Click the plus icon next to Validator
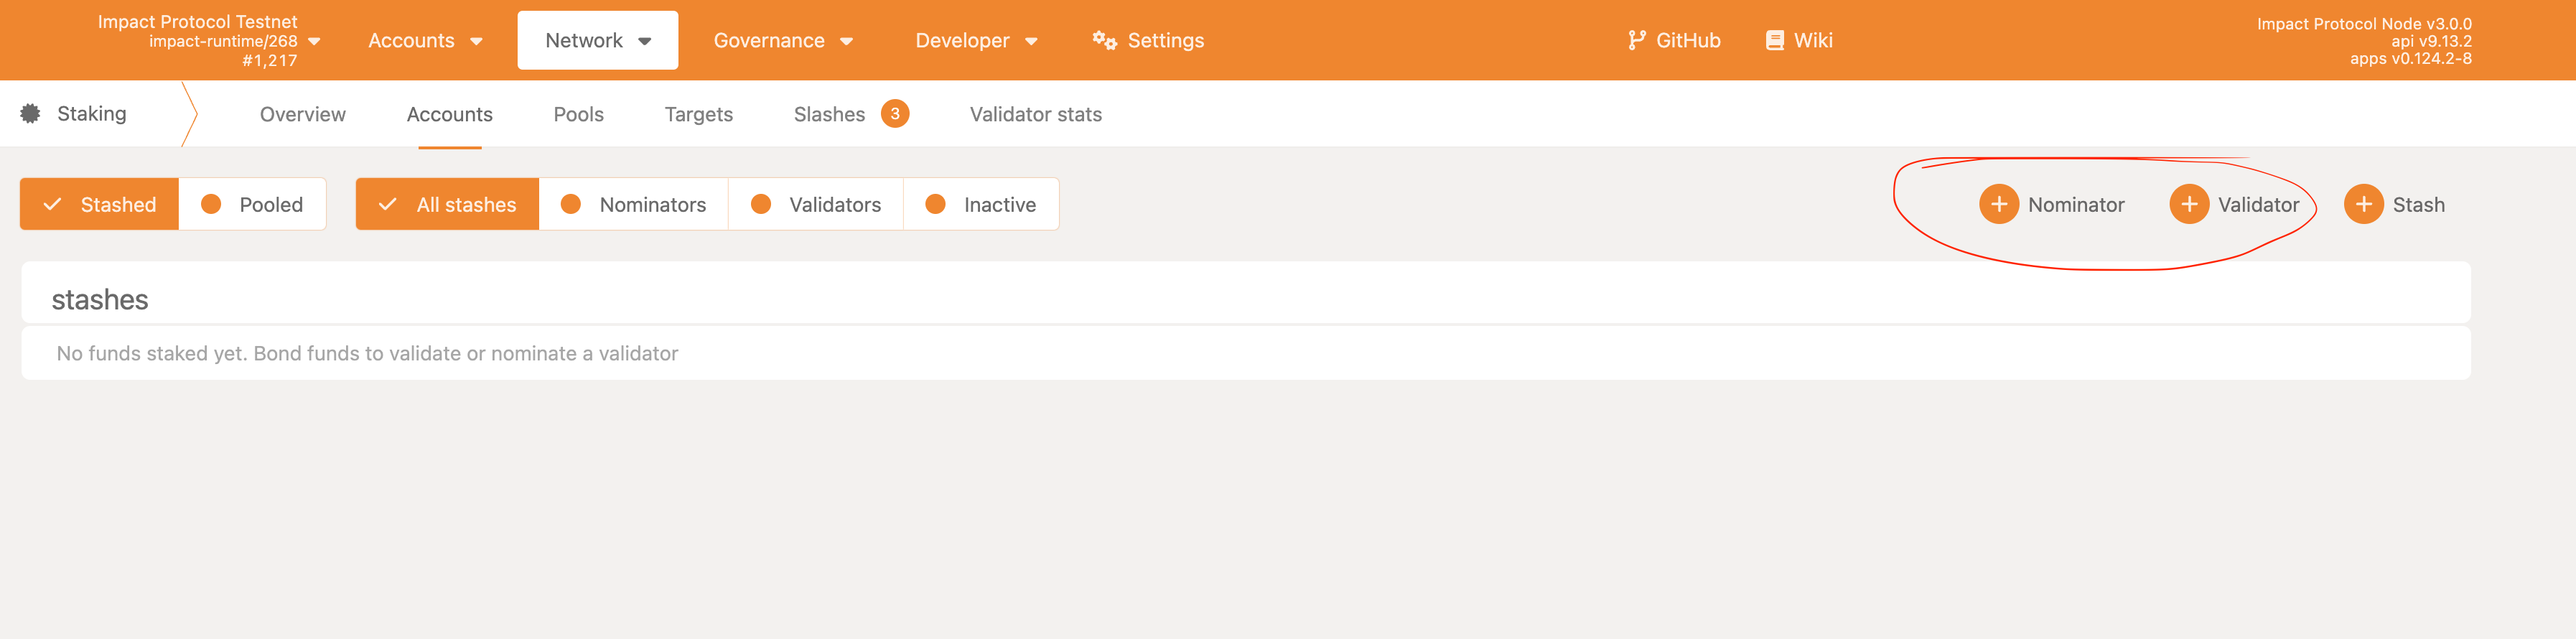The image size is (2576, 639). point(2188,204)
